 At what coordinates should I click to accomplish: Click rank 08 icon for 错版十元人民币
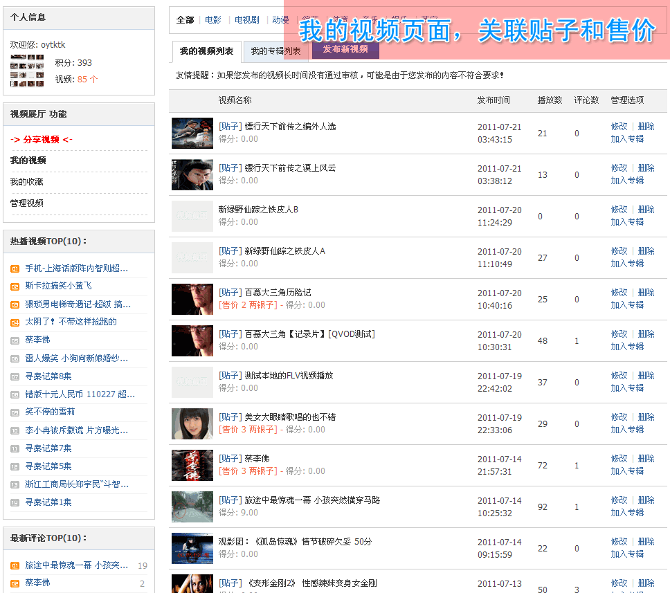[x=15, y=394]
